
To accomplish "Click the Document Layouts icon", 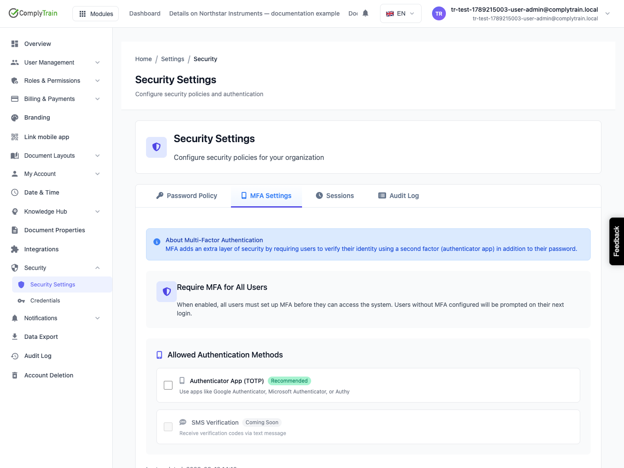I will tap(15, 156).
